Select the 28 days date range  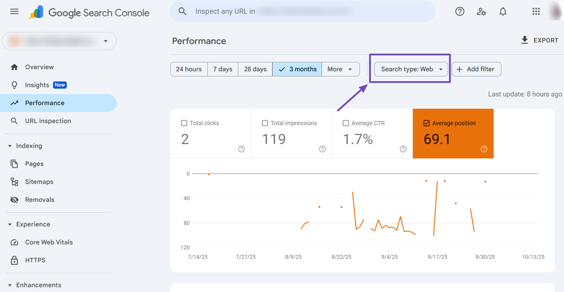[255, 69]
